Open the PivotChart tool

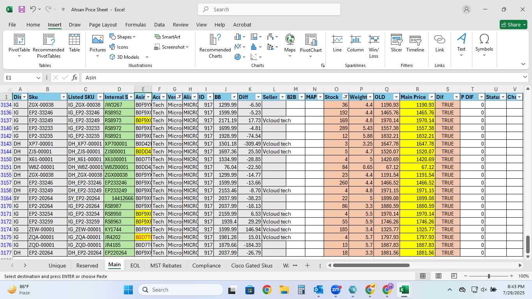pyautogui.click(x=311, y=46)
